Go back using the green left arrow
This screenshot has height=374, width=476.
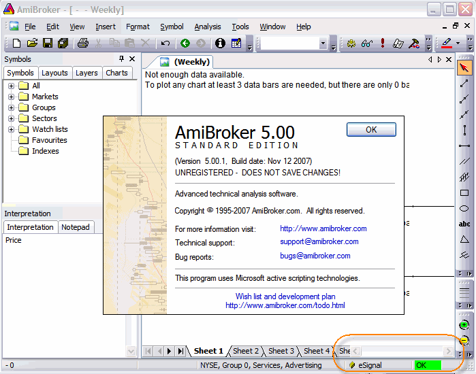[x=185, y=44]
